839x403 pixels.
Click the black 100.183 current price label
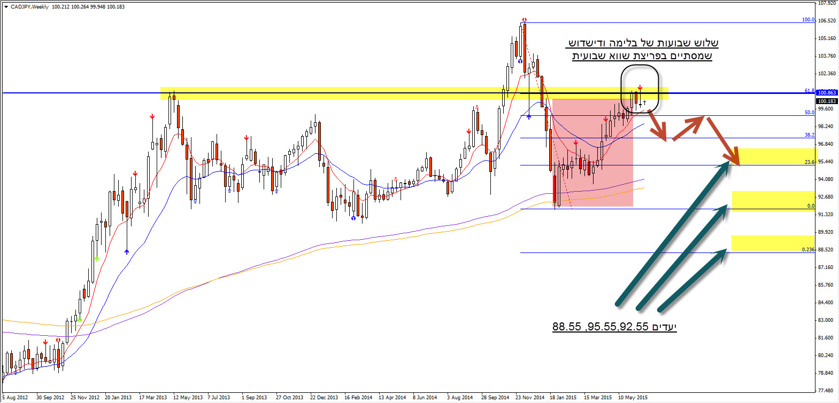827,101
